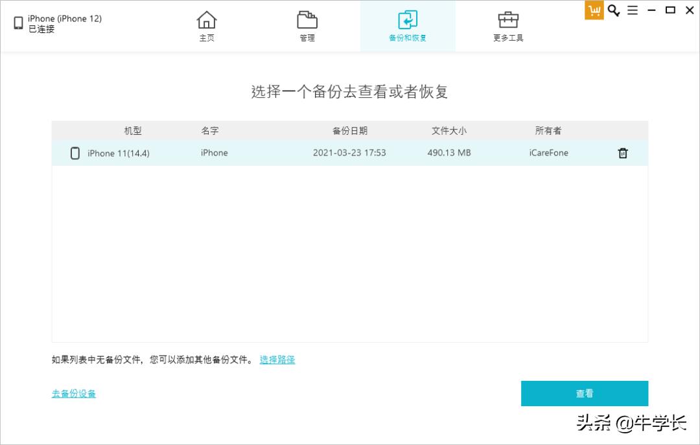The height and width of the screenshot is (445, 700).
Task: Check the iPhone 11 backup row checkbox
Action: pos(75,153)
